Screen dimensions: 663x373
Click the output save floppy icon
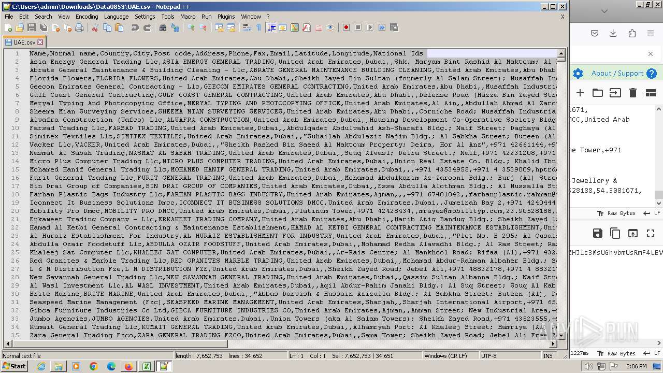598,233
